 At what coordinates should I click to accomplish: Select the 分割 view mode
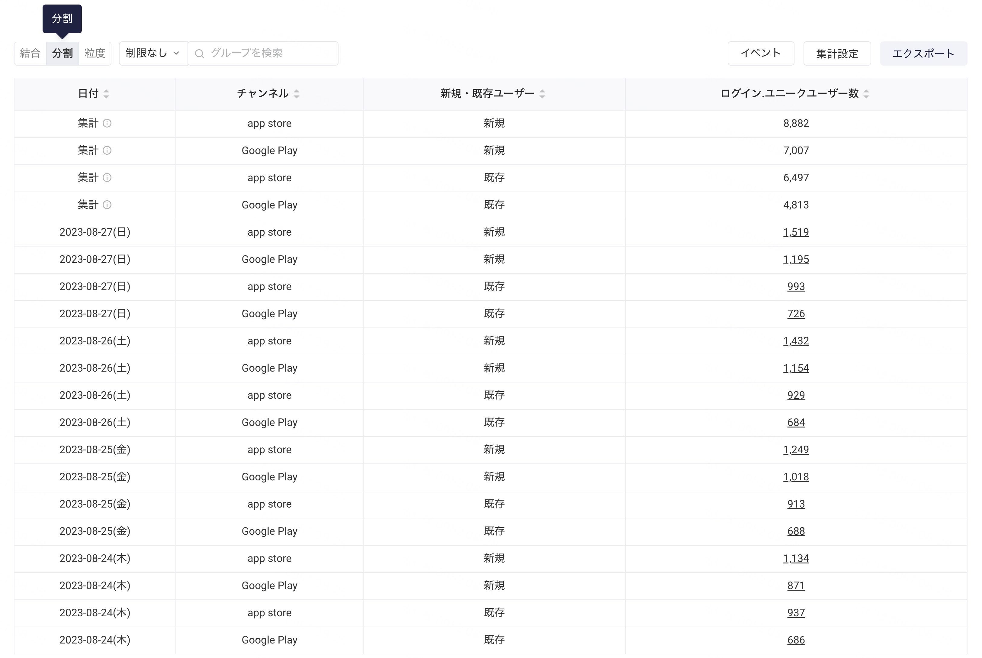point(63,53)
